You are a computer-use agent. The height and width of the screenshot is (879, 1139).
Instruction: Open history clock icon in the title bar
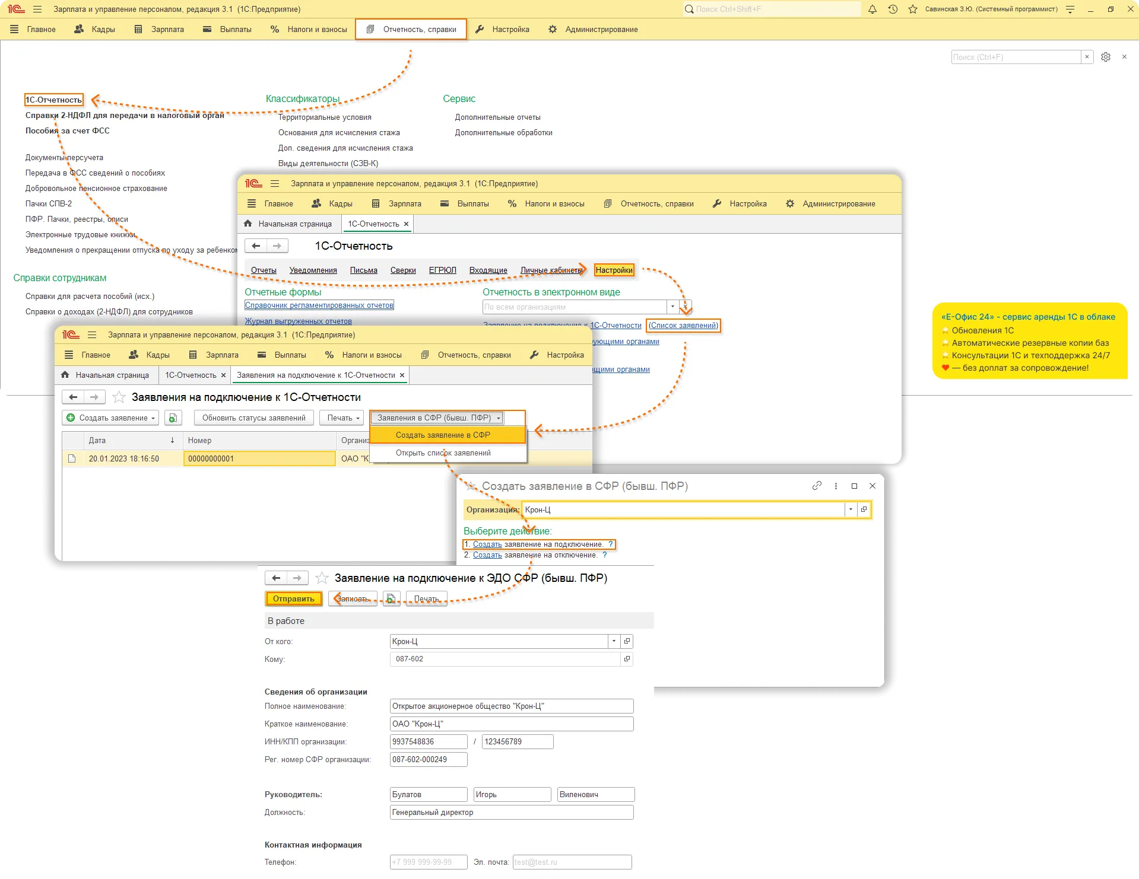(892, 9)
